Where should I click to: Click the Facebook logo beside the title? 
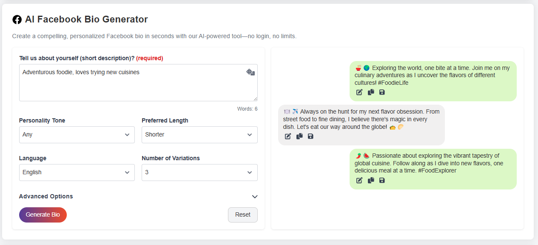tap(17, 19)
